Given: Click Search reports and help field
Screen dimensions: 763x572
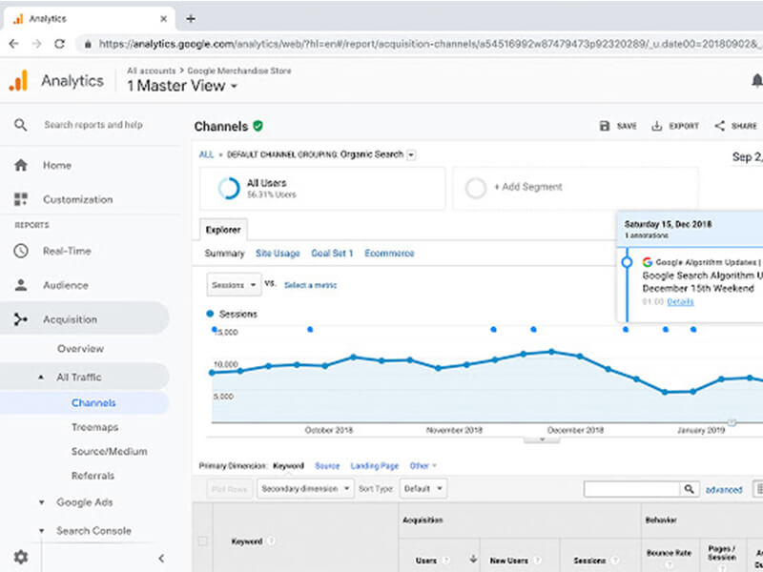Looking at the screenshot, I should coord(93,125).
